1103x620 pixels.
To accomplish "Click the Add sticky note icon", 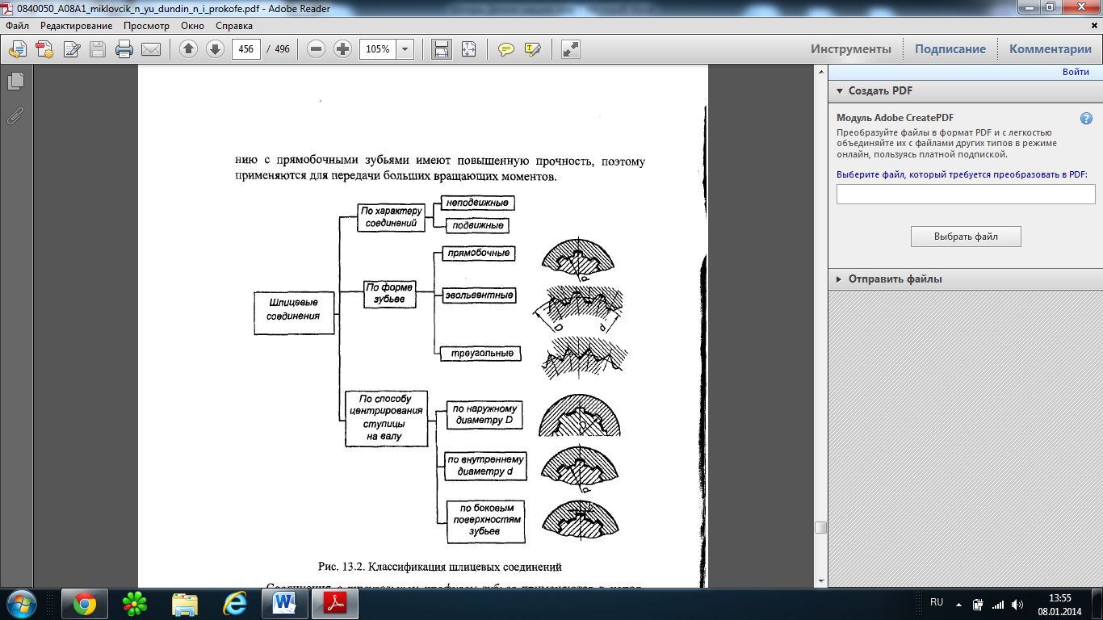I will (x=506, y=49).
